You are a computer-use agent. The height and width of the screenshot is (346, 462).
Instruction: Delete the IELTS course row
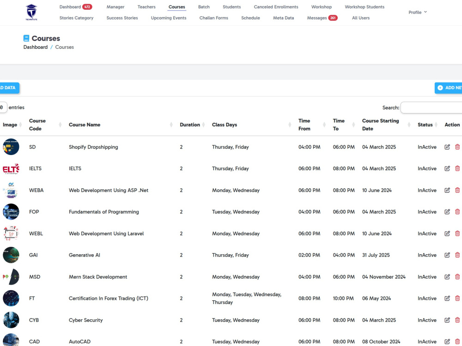click(x=457, y=168)
